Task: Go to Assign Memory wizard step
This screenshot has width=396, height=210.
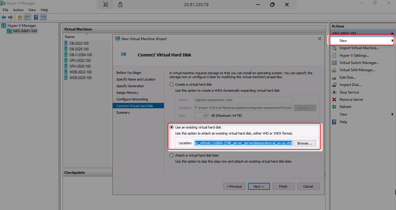Action: coord(127,93)
